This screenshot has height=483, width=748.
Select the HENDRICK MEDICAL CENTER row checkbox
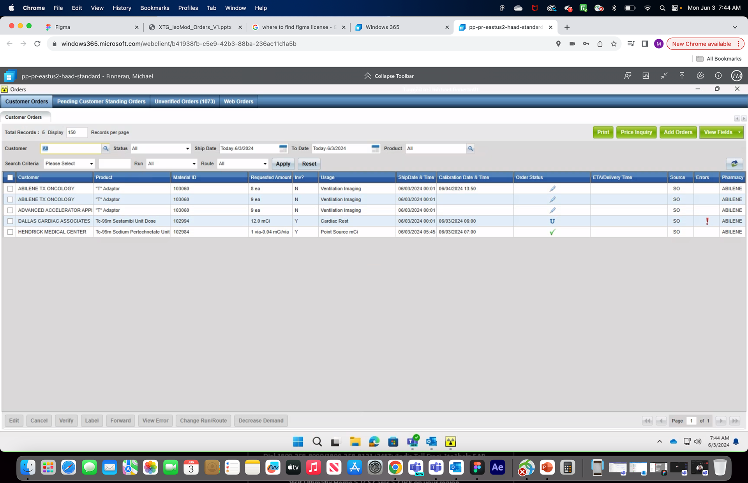[10, 232]
